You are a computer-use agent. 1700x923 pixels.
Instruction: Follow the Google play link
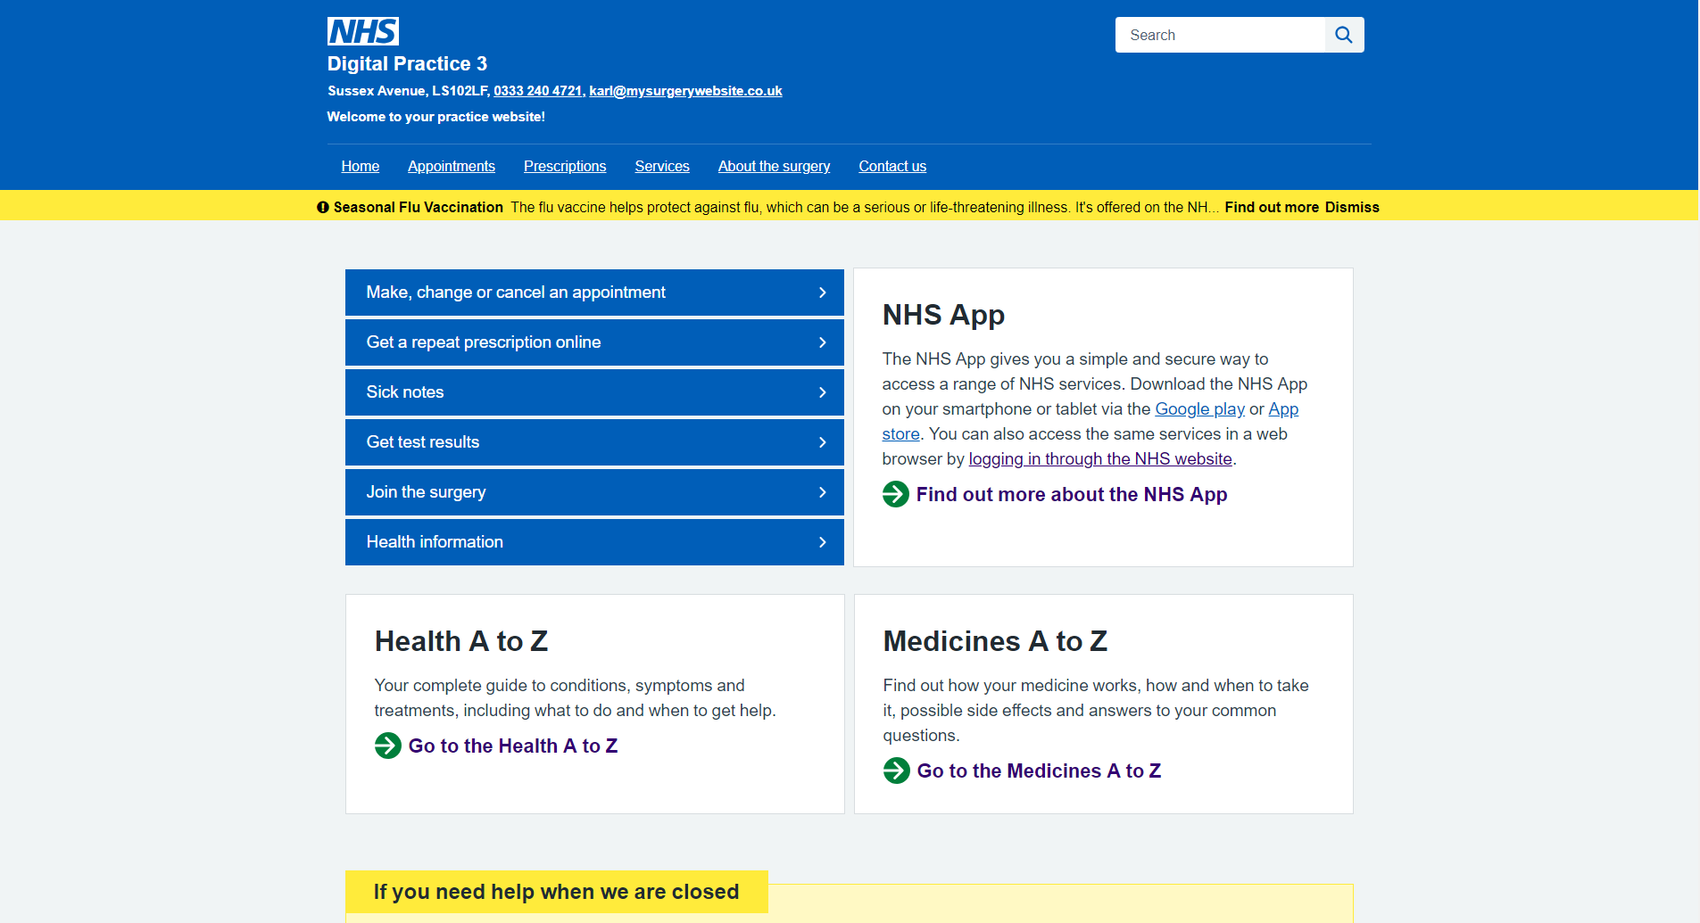click(x=1199, y=409)
